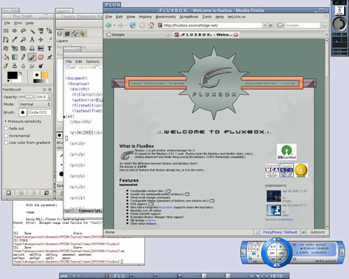Open the del.icio.us menu item
Viewport: 349px width, 279px height.
(237, 17)
